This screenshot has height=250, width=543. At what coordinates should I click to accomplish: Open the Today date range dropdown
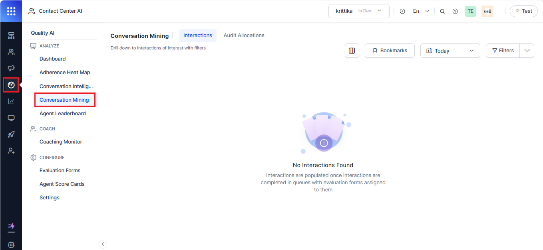coord(450,50)
